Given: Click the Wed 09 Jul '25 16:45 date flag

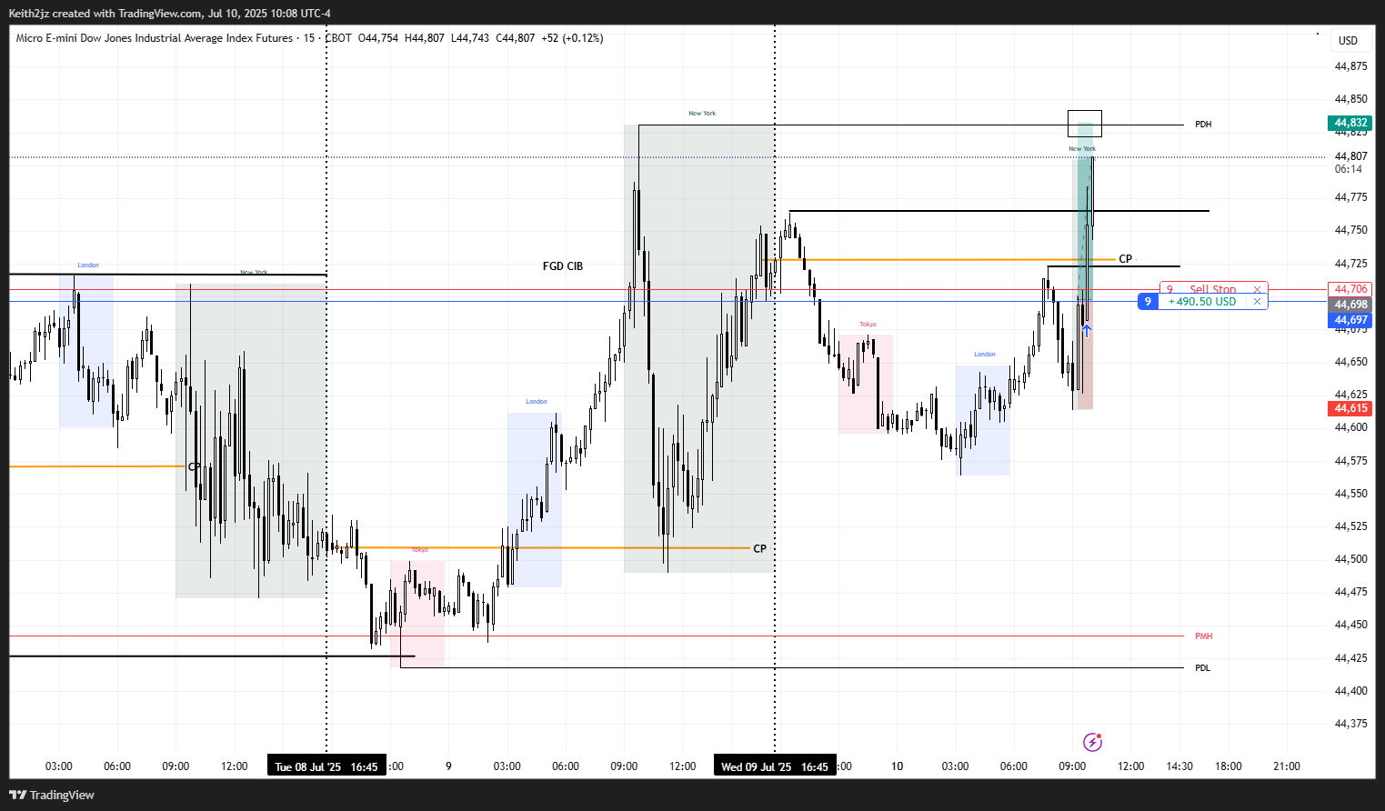Looking at the screenshot, I should tap(775, 766).
